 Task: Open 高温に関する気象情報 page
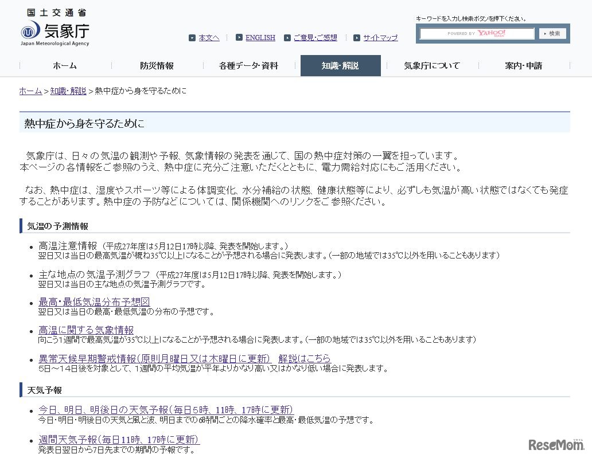pyautogui.click(x=85, y=330)
